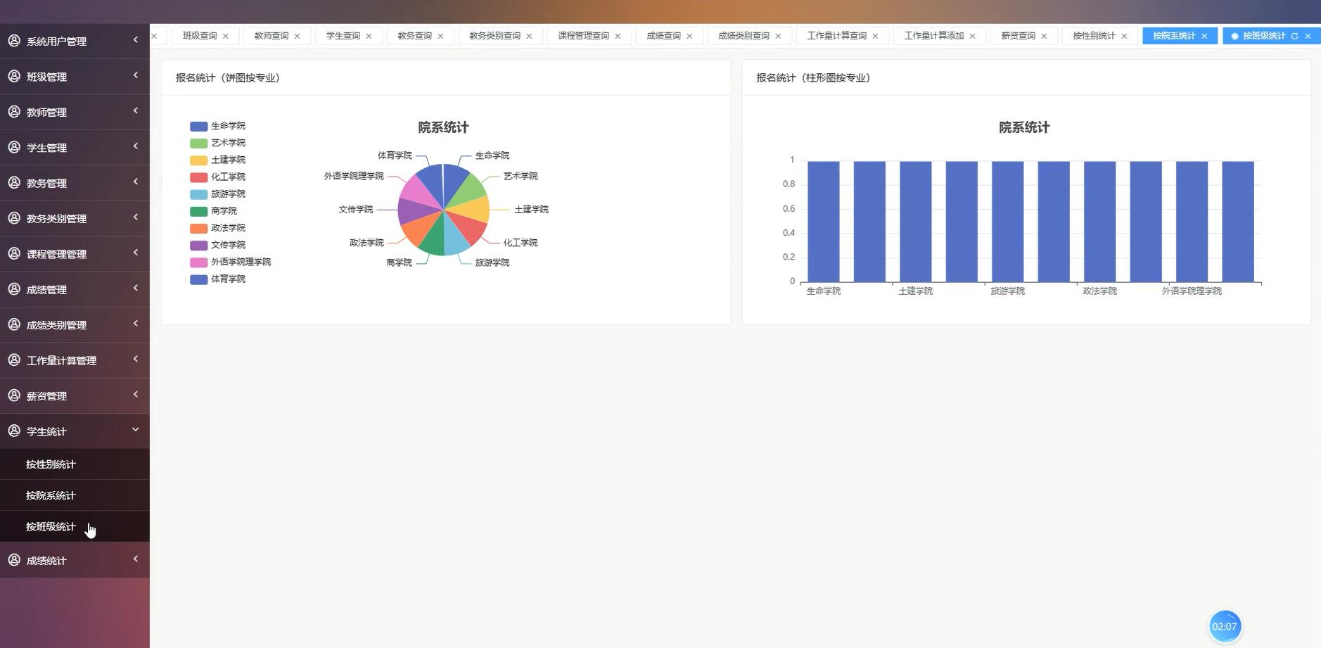The width and height of the screenshot is (1321, 648).
Task: Select the 成绩统计 sidebar icon
Action: click(x=14, y=559)
